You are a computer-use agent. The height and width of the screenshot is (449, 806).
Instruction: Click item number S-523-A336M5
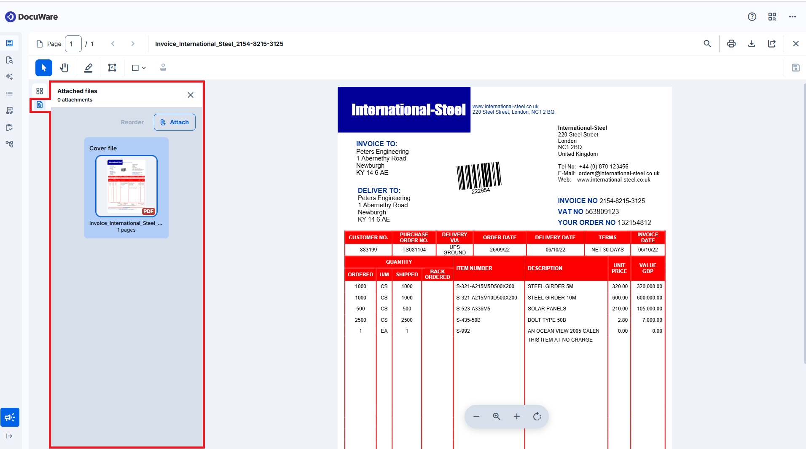(x=473, y=309)
